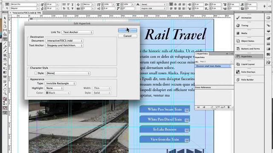Image resolution: width=273 pixels, height=153 pixels.
Task: Click the Strikethrough formatting icon
Action: [x=73, y=8]
